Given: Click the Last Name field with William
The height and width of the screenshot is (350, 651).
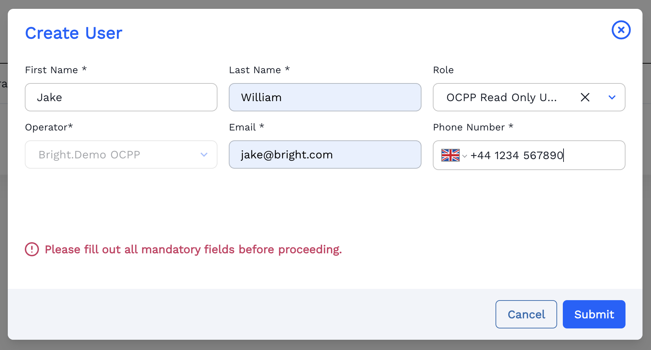Looking at the screenshot, I should pyautogui.click(x=325, y=97).
